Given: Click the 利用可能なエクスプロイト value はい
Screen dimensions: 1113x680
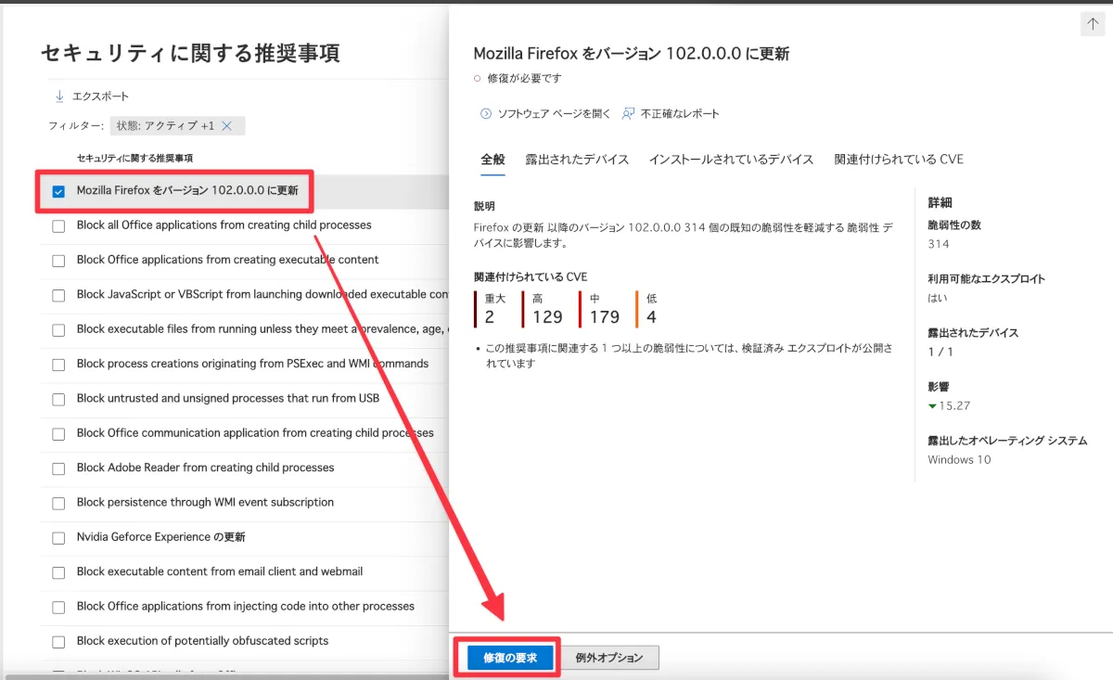Looking at the screenshot, I should pyautogui.click(x=938, y=298).
